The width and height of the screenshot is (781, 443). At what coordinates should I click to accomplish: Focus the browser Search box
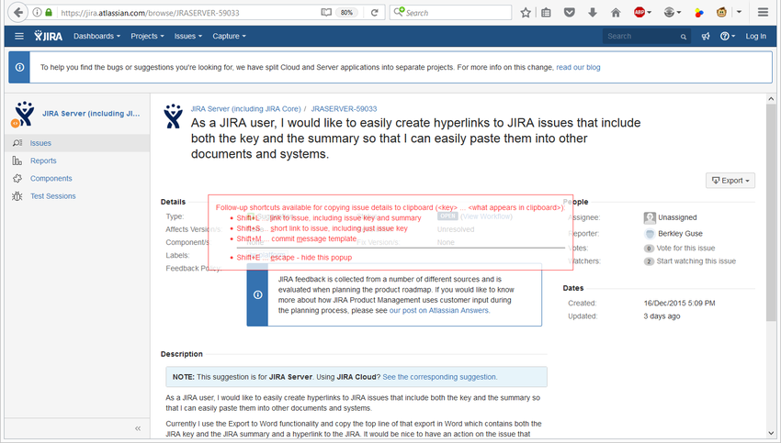450,13
